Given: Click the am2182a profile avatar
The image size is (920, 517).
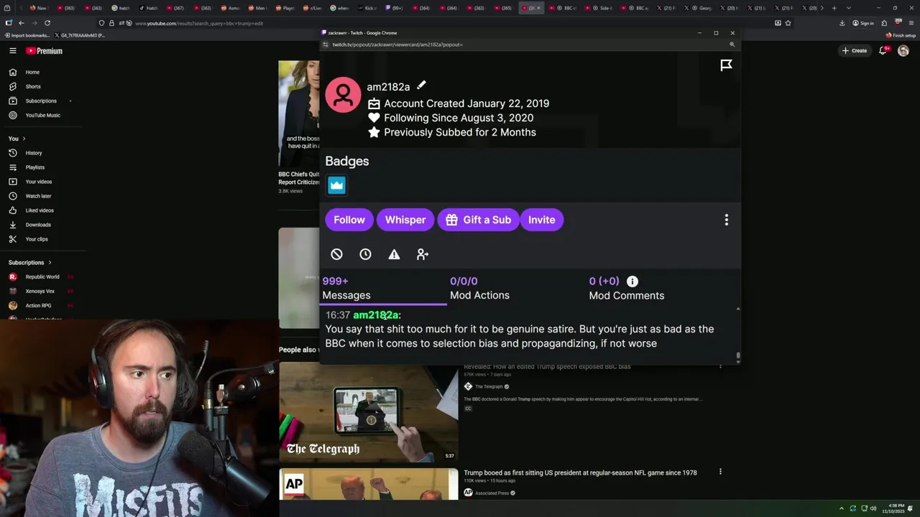Looking at the screenshot, I should point(343,95).
